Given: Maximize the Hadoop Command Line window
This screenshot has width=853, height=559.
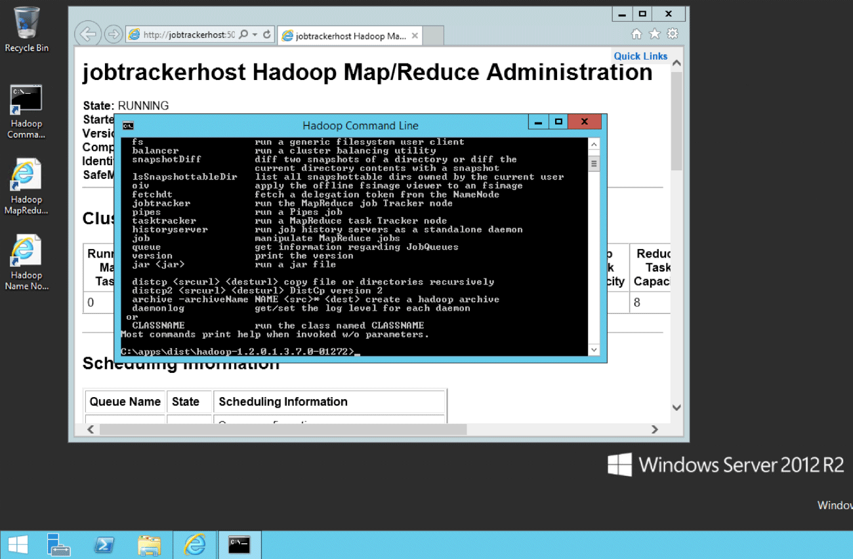Looking at the screenshot, I should (x=558, y=122).
